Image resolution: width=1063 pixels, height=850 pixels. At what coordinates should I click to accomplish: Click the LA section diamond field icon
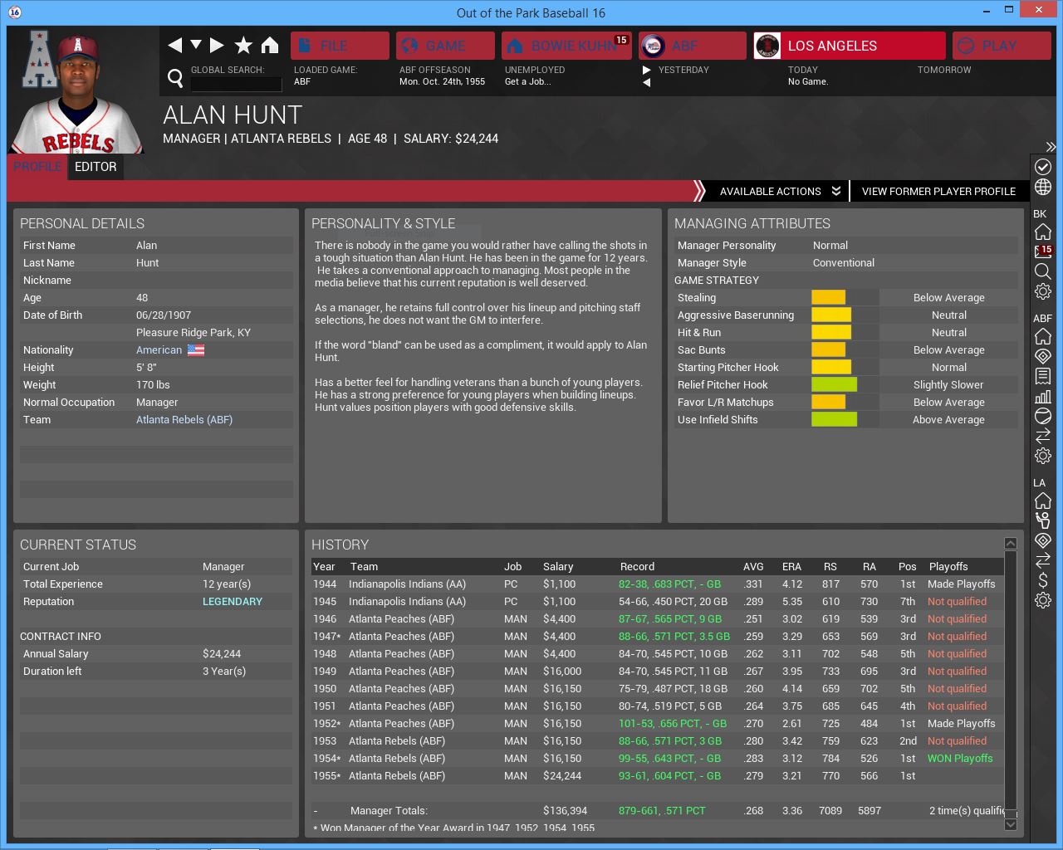click(x=1043, y=540)
